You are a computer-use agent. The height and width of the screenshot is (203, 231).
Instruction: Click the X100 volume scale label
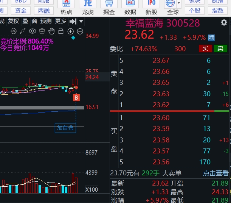[91, 190]
